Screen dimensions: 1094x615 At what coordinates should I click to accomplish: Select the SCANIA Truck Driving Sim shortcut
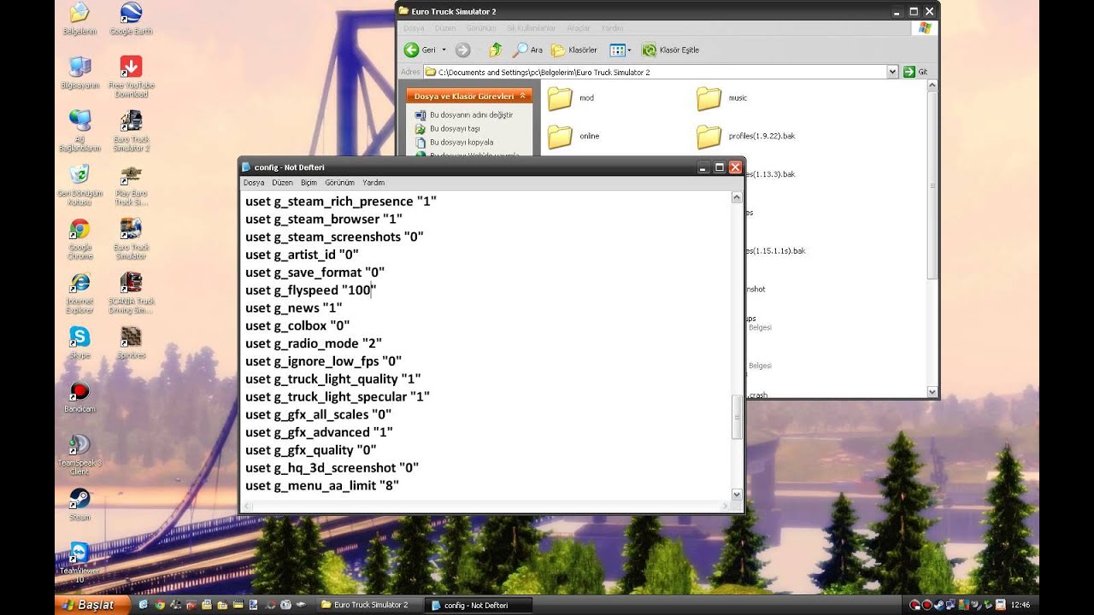131,293
